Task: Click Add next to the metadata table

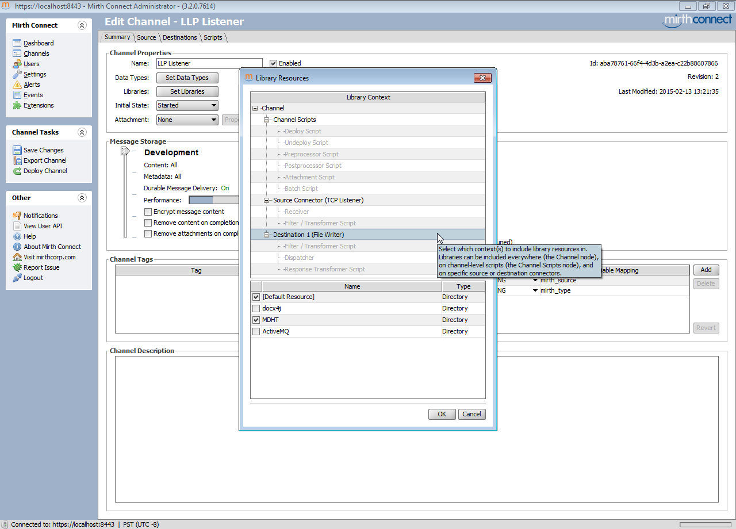Action: [706, 270]
